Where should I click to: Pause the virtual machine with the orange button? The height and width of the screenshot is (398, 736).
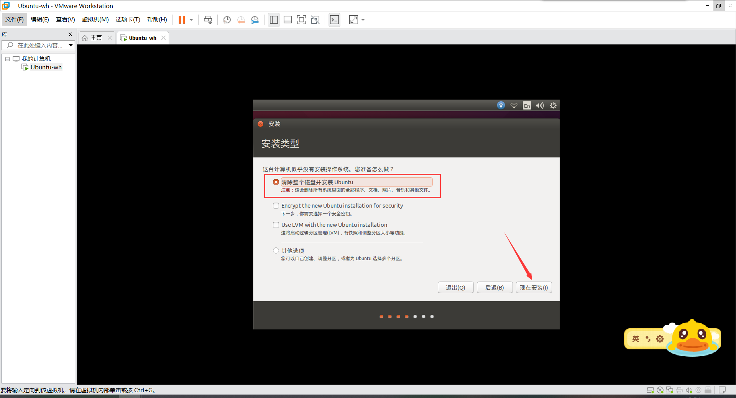(x=182, y=20)
